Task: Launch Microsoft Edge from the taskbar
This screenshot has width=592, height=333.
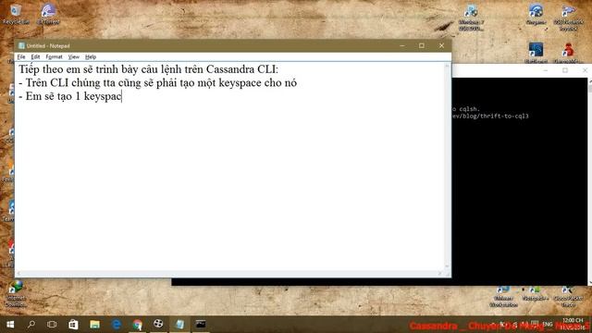Action: click(116, 325)
